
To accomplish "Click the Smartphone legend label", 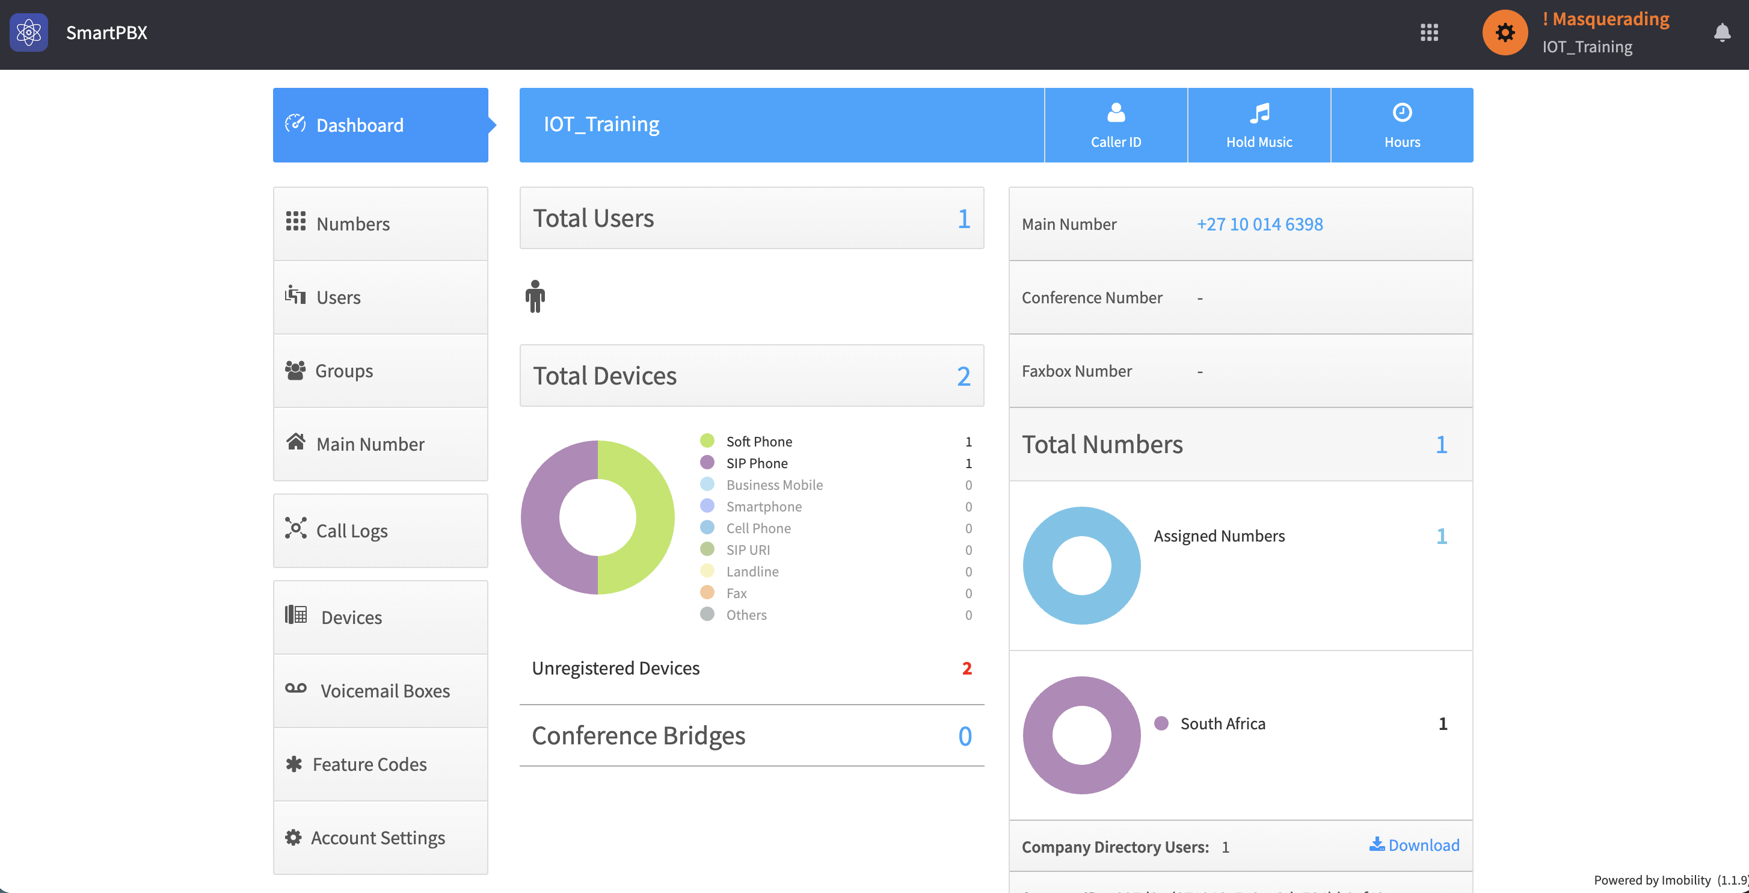I will 764,507.
